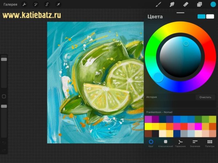Screen dimensions: 218x163
Task: Select the white secondary color swatch
Action: 210,16
